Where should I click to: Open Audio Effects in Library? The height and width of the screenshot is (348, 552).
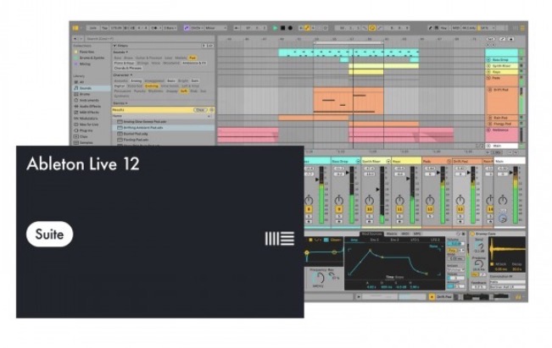(92, 106)
